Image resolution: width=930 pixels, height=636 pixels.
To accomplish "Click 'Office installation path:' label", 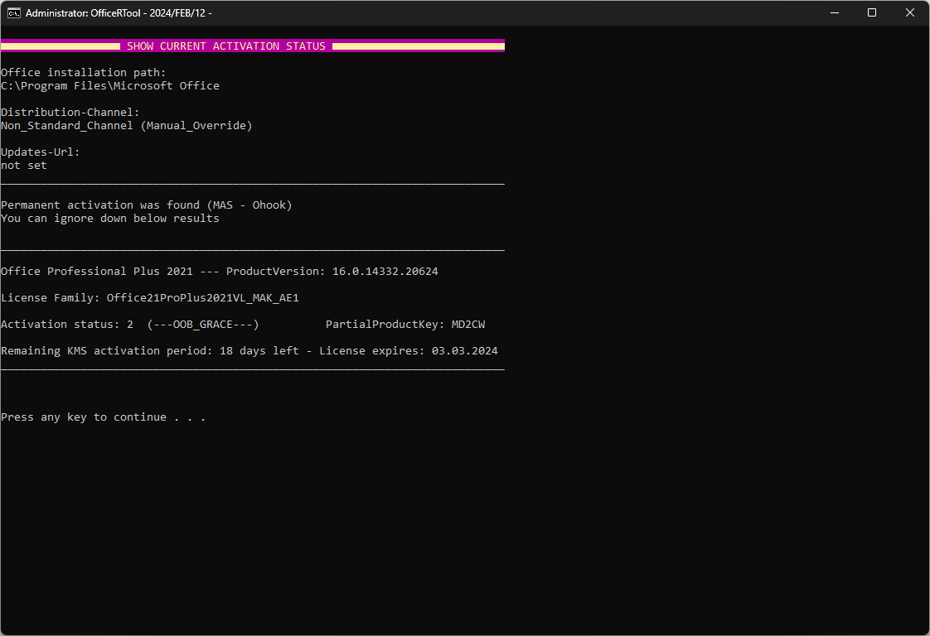I will [x=84, y=72].
